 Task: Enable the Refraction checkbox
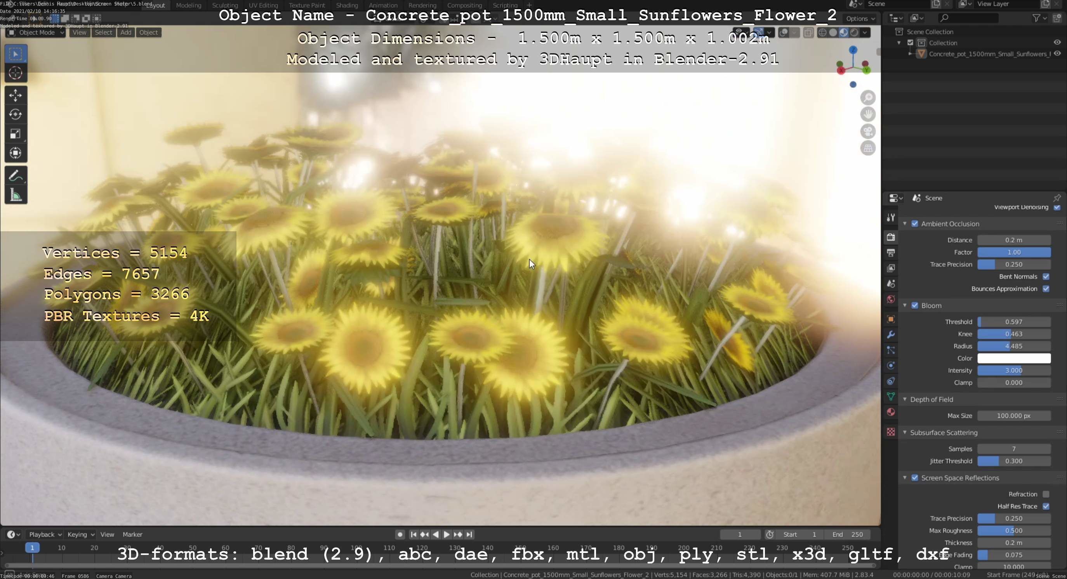pyautogui.click(x=1046, y=494)
